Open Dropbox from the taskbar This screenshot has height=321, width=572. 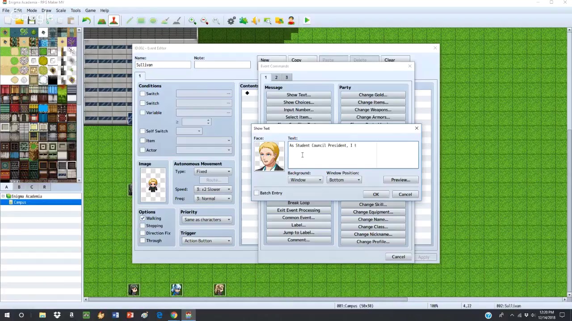click(57, 315)
